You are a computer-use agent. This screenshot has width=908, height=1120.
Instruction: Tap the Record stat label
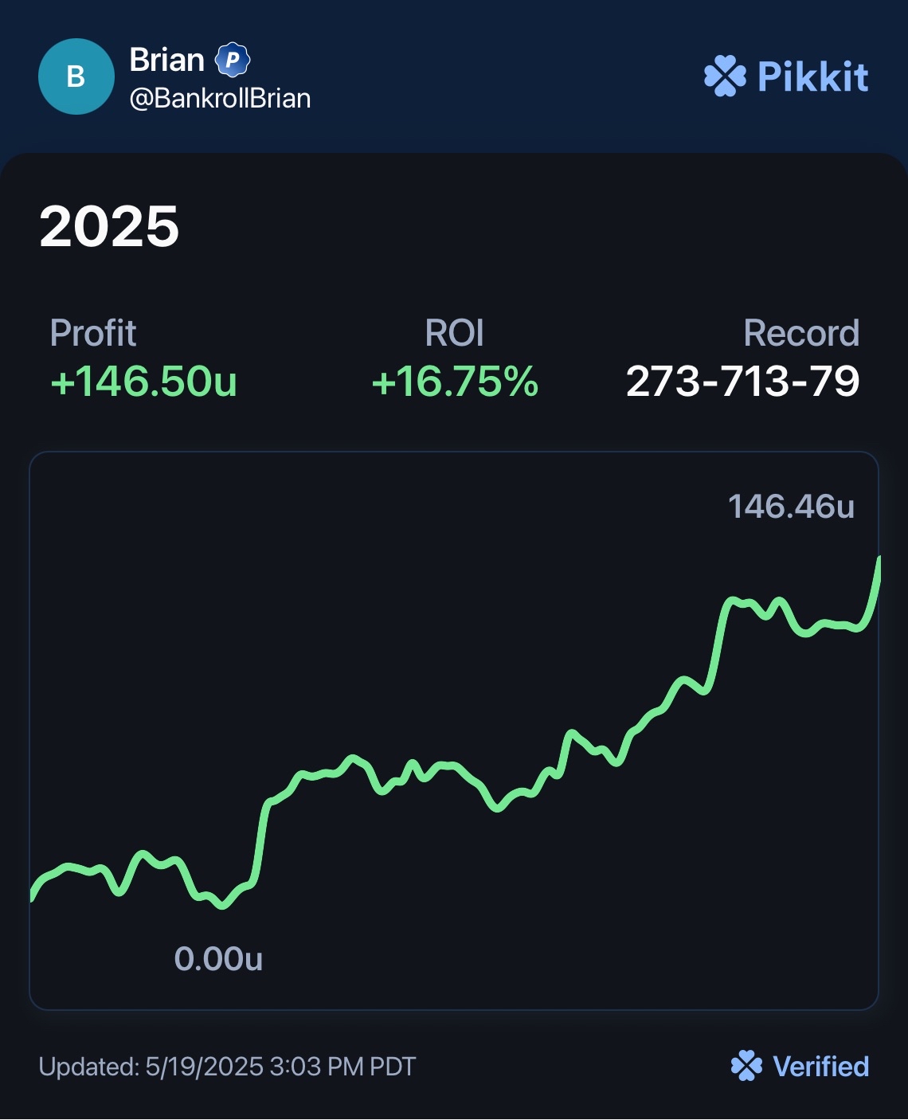[801, 333]
